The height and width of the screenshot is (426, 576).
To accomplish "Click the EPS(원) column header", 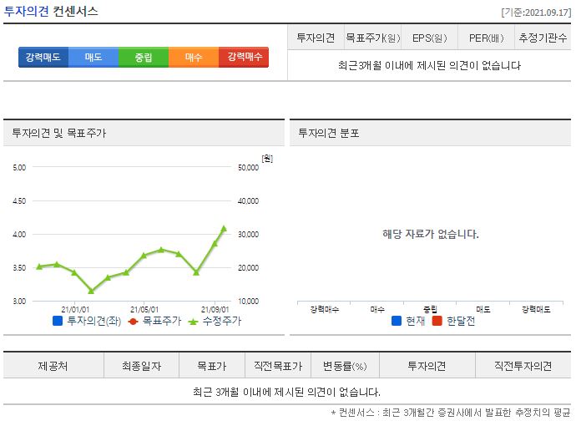I will coord(429,38).
